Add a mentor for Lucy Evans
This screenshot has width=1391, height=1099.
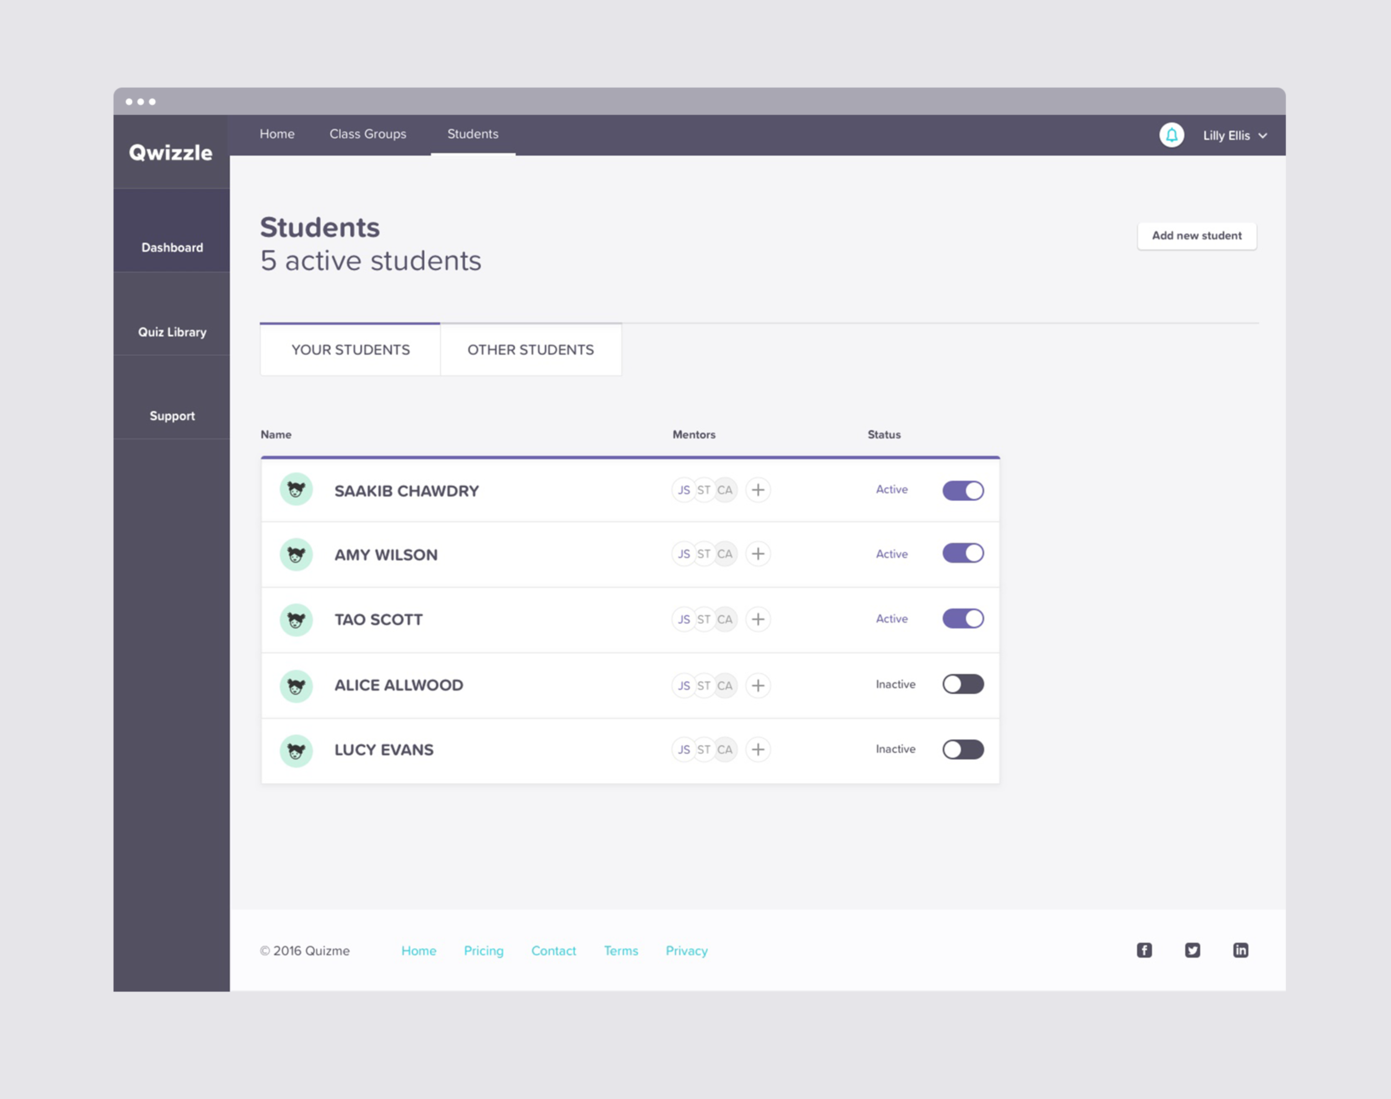point(758,749)
